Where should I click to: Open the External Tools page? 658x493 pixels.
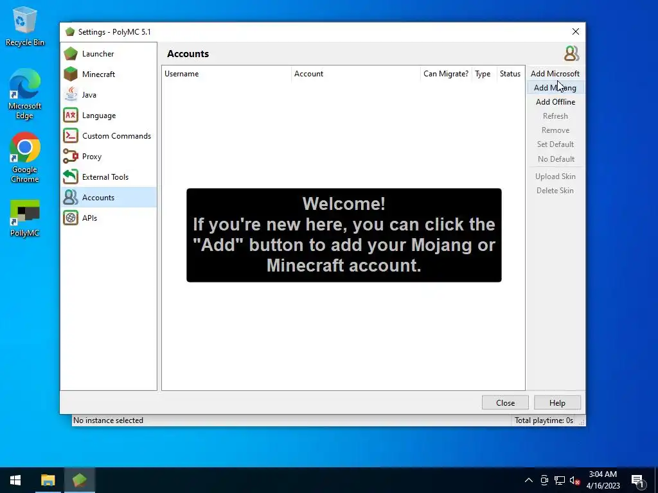point(109,177)
